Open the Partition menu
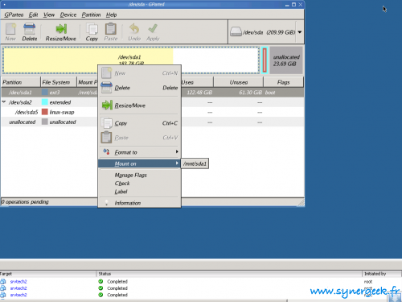 [x=91, y=14]
